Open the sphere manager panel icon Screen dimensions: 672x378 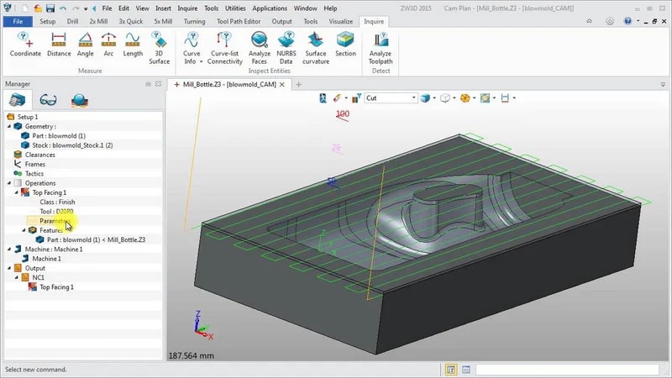(80, 100)
